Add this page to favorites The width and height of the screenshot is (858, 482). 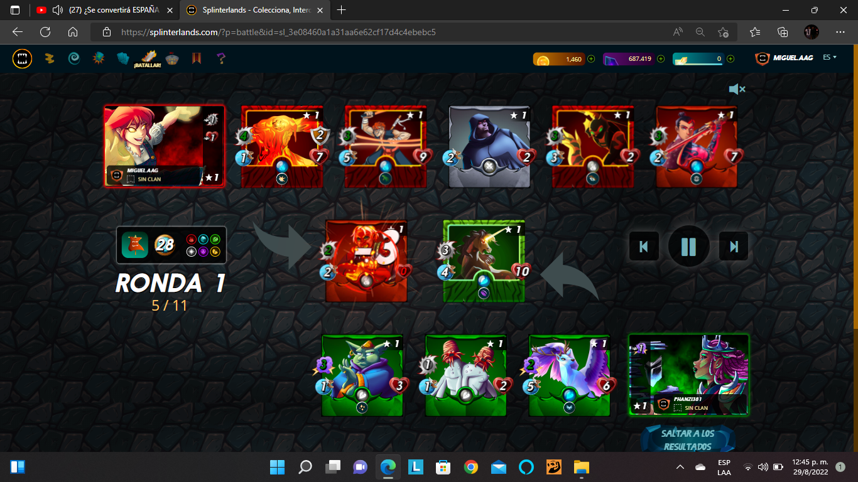723,32
